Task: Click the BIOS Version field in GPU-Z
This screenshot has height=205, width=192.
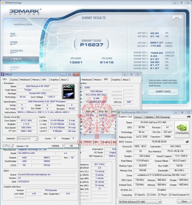Action: pyautogui.click(x=159, y=142)
